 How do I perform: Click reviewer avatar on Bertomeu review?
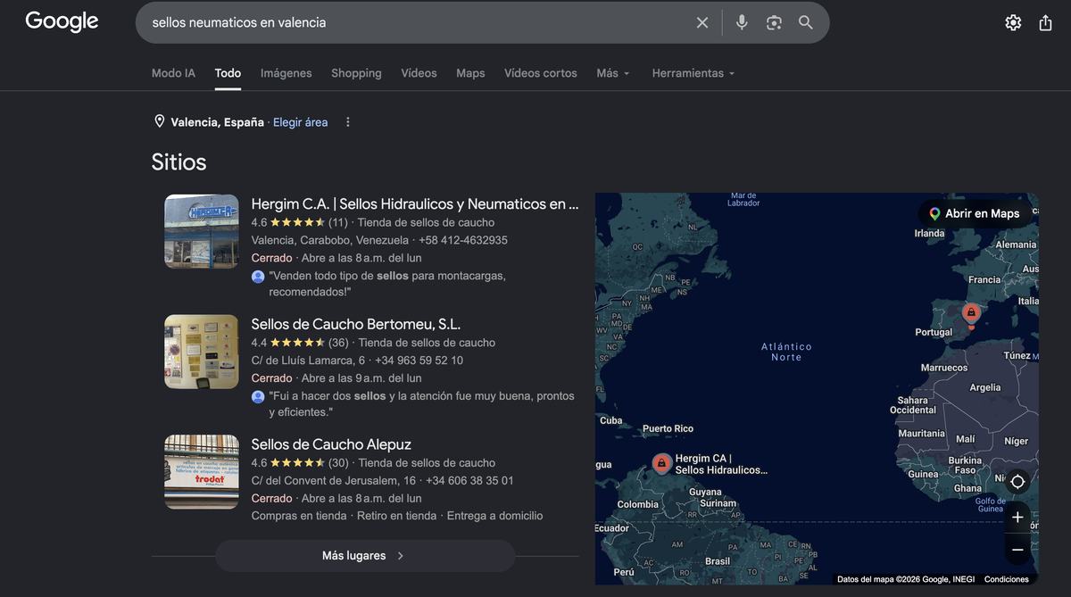[x=258, y=396]
